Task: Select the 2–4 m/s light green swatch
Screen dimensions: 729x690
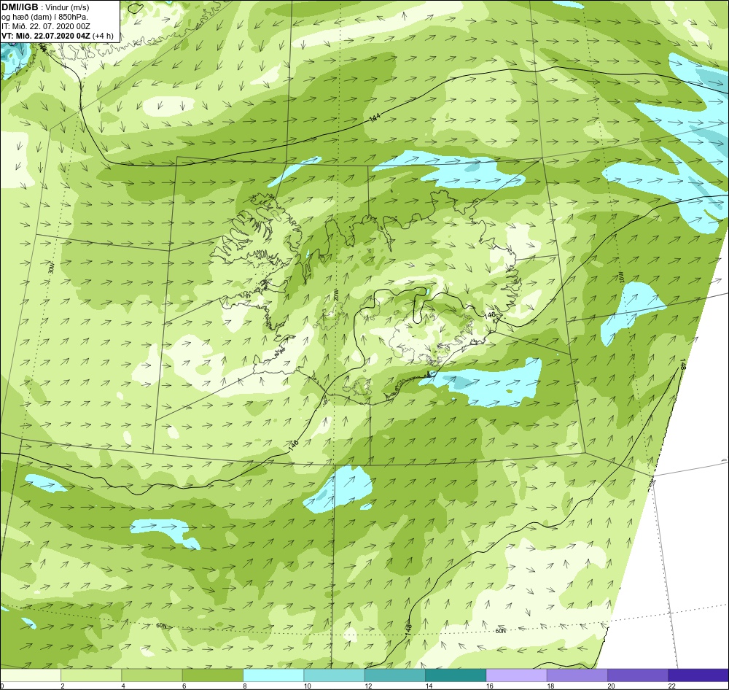Action: coord(91,675)
